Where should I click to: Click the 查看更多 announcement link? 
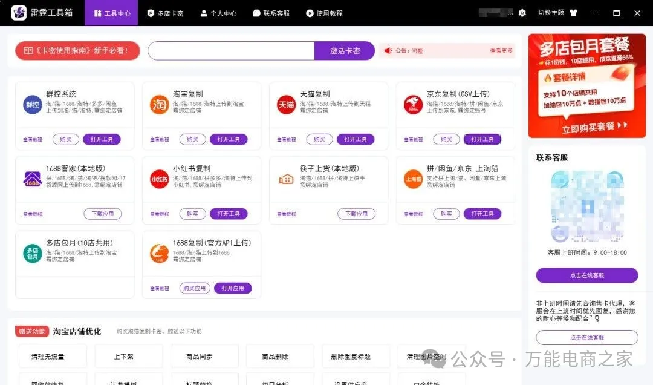(501, 51)
